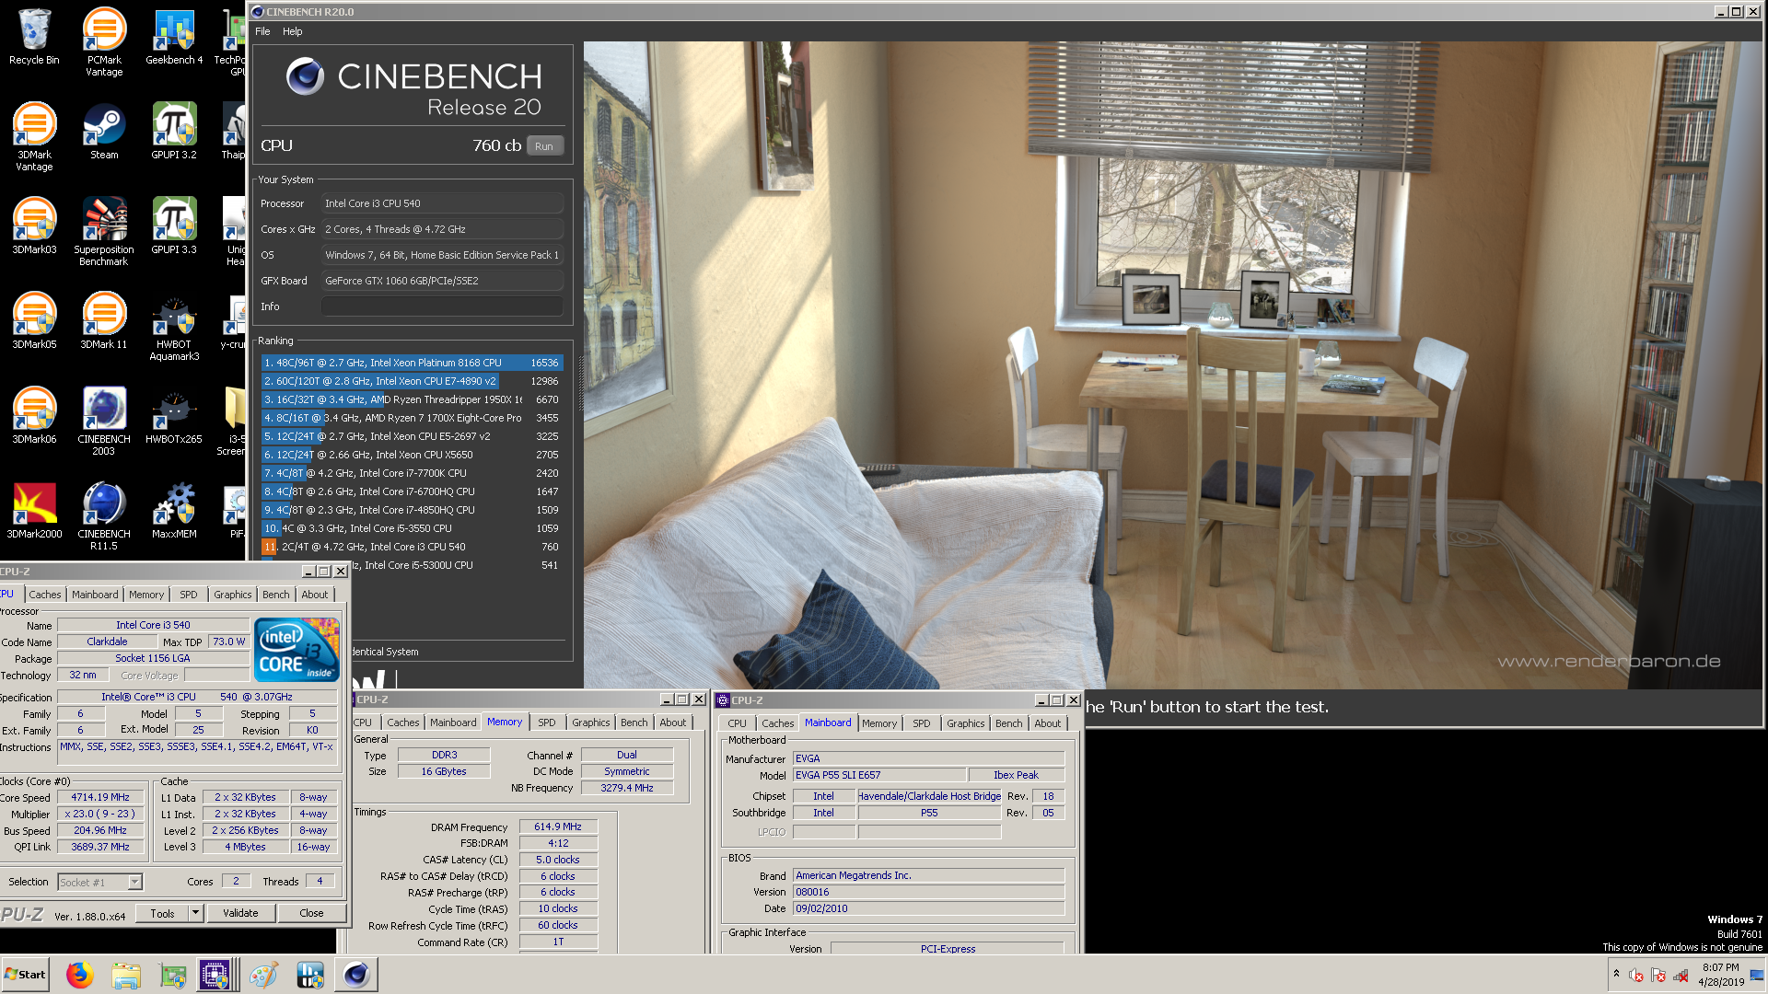Open 3DMark 11 desktop shortcut
The width and height of the screenshot is (1768, 994).
coord(104,320)
